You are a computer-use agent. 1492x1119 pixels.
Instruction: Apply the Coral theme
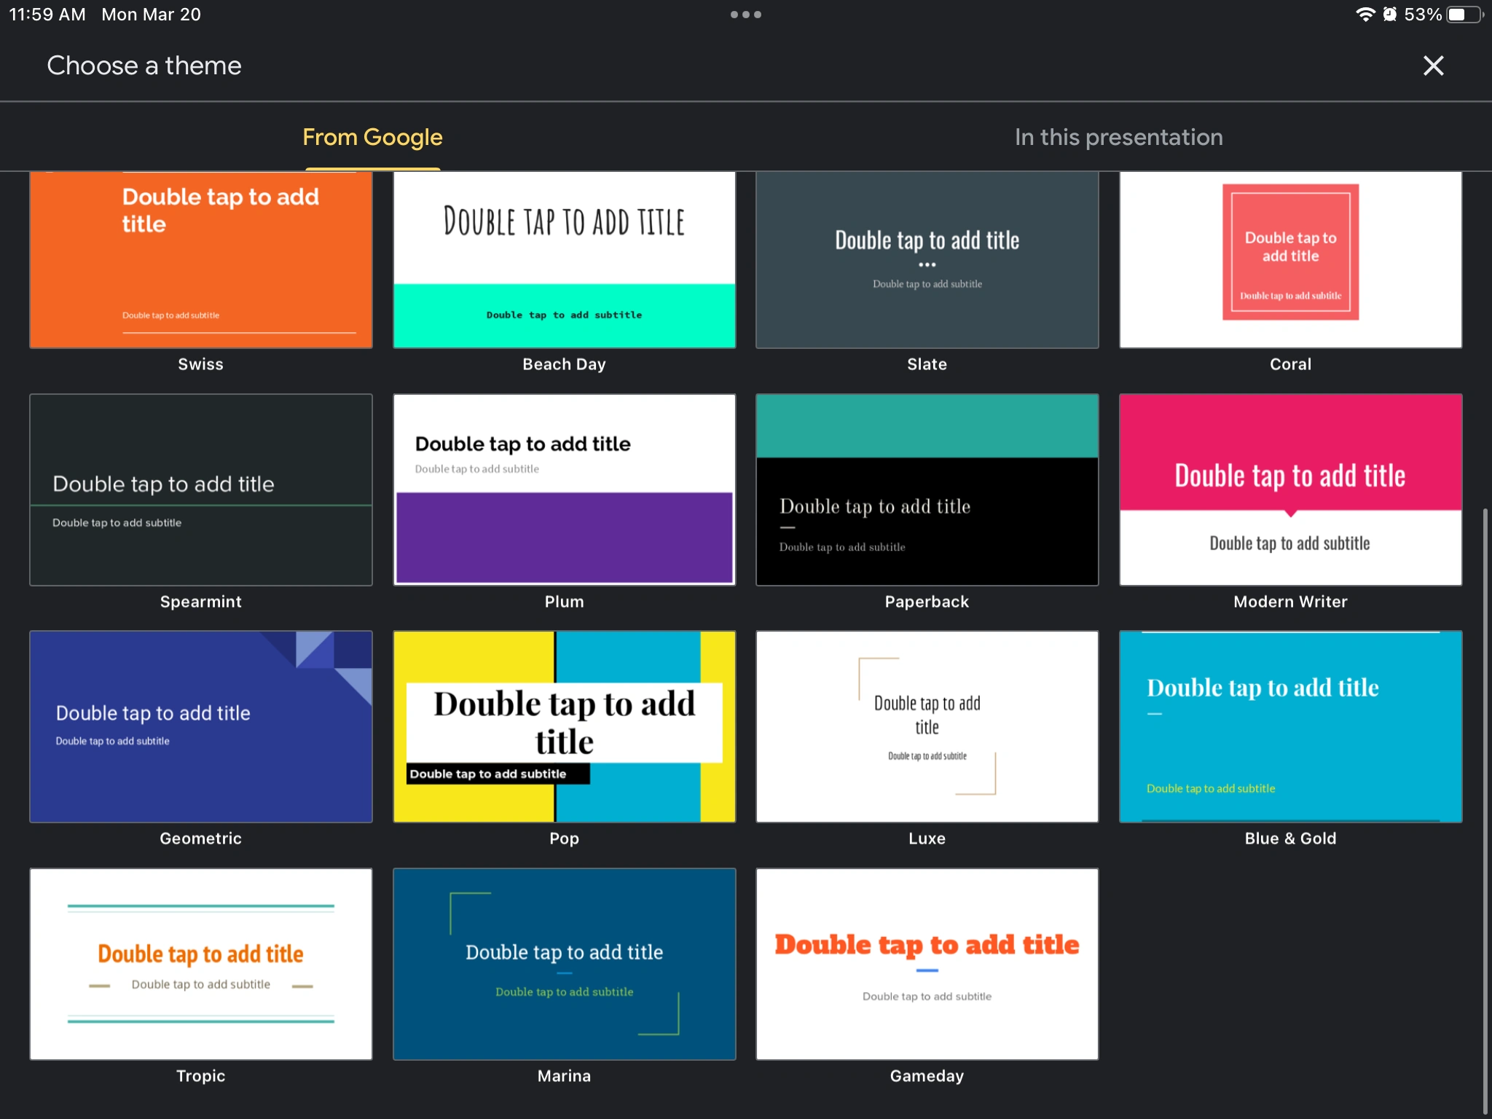pos(1290,260)
